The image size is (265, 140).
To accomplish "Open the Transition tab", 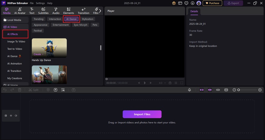I will (83, 11).
